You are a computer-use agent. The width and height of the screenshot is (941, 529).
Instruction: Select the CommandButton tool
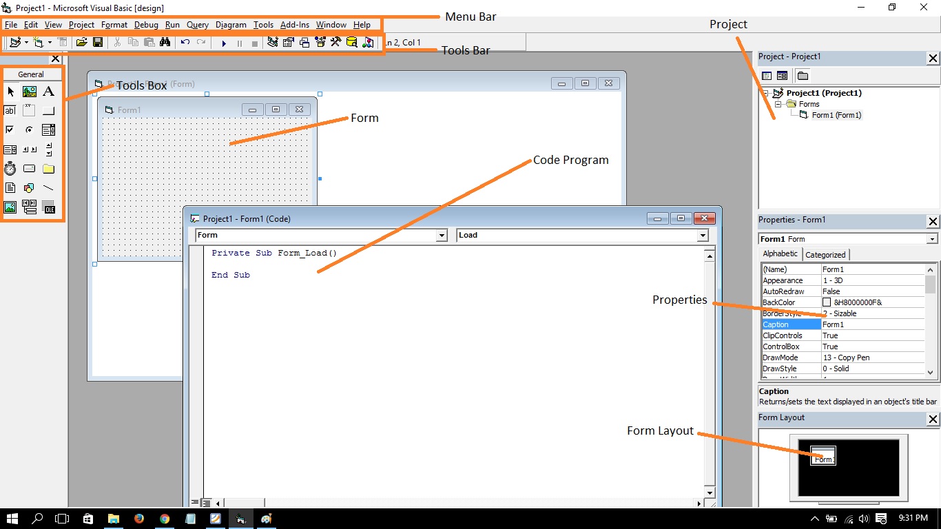pos(48,110)
